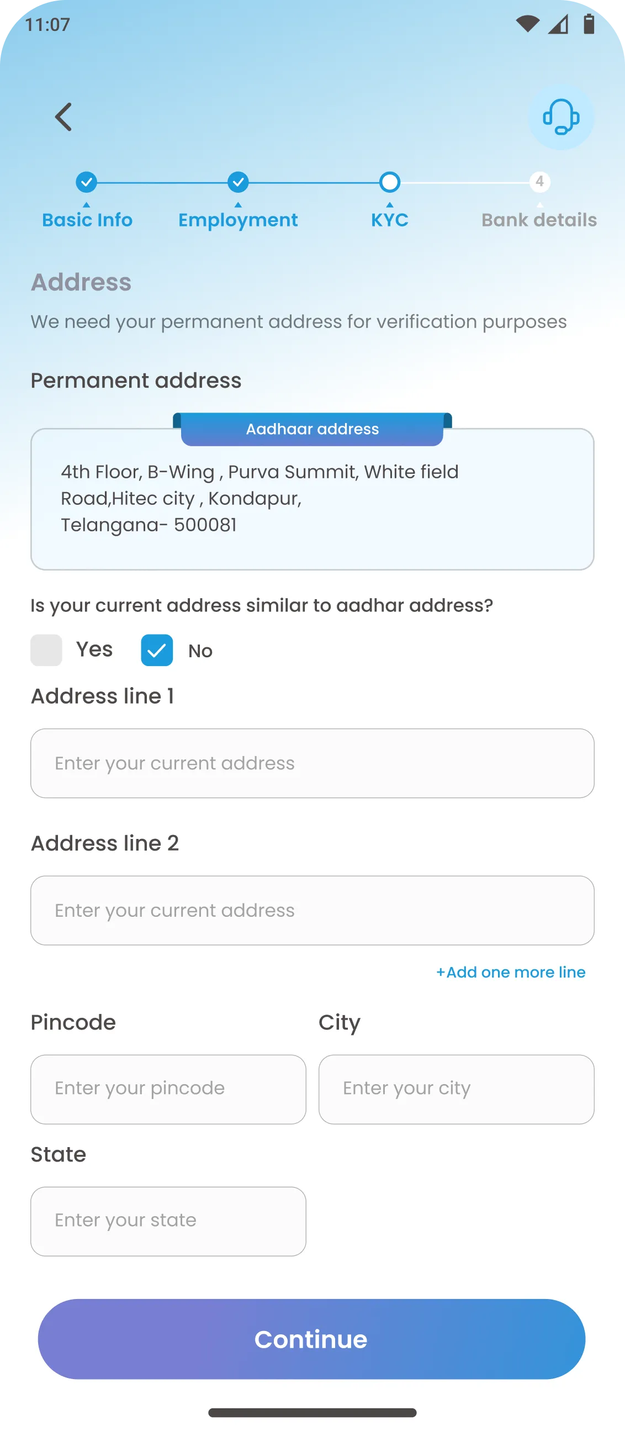Tap step 4 Bank details circle
625x1431 pixels.
click(539, 182)
